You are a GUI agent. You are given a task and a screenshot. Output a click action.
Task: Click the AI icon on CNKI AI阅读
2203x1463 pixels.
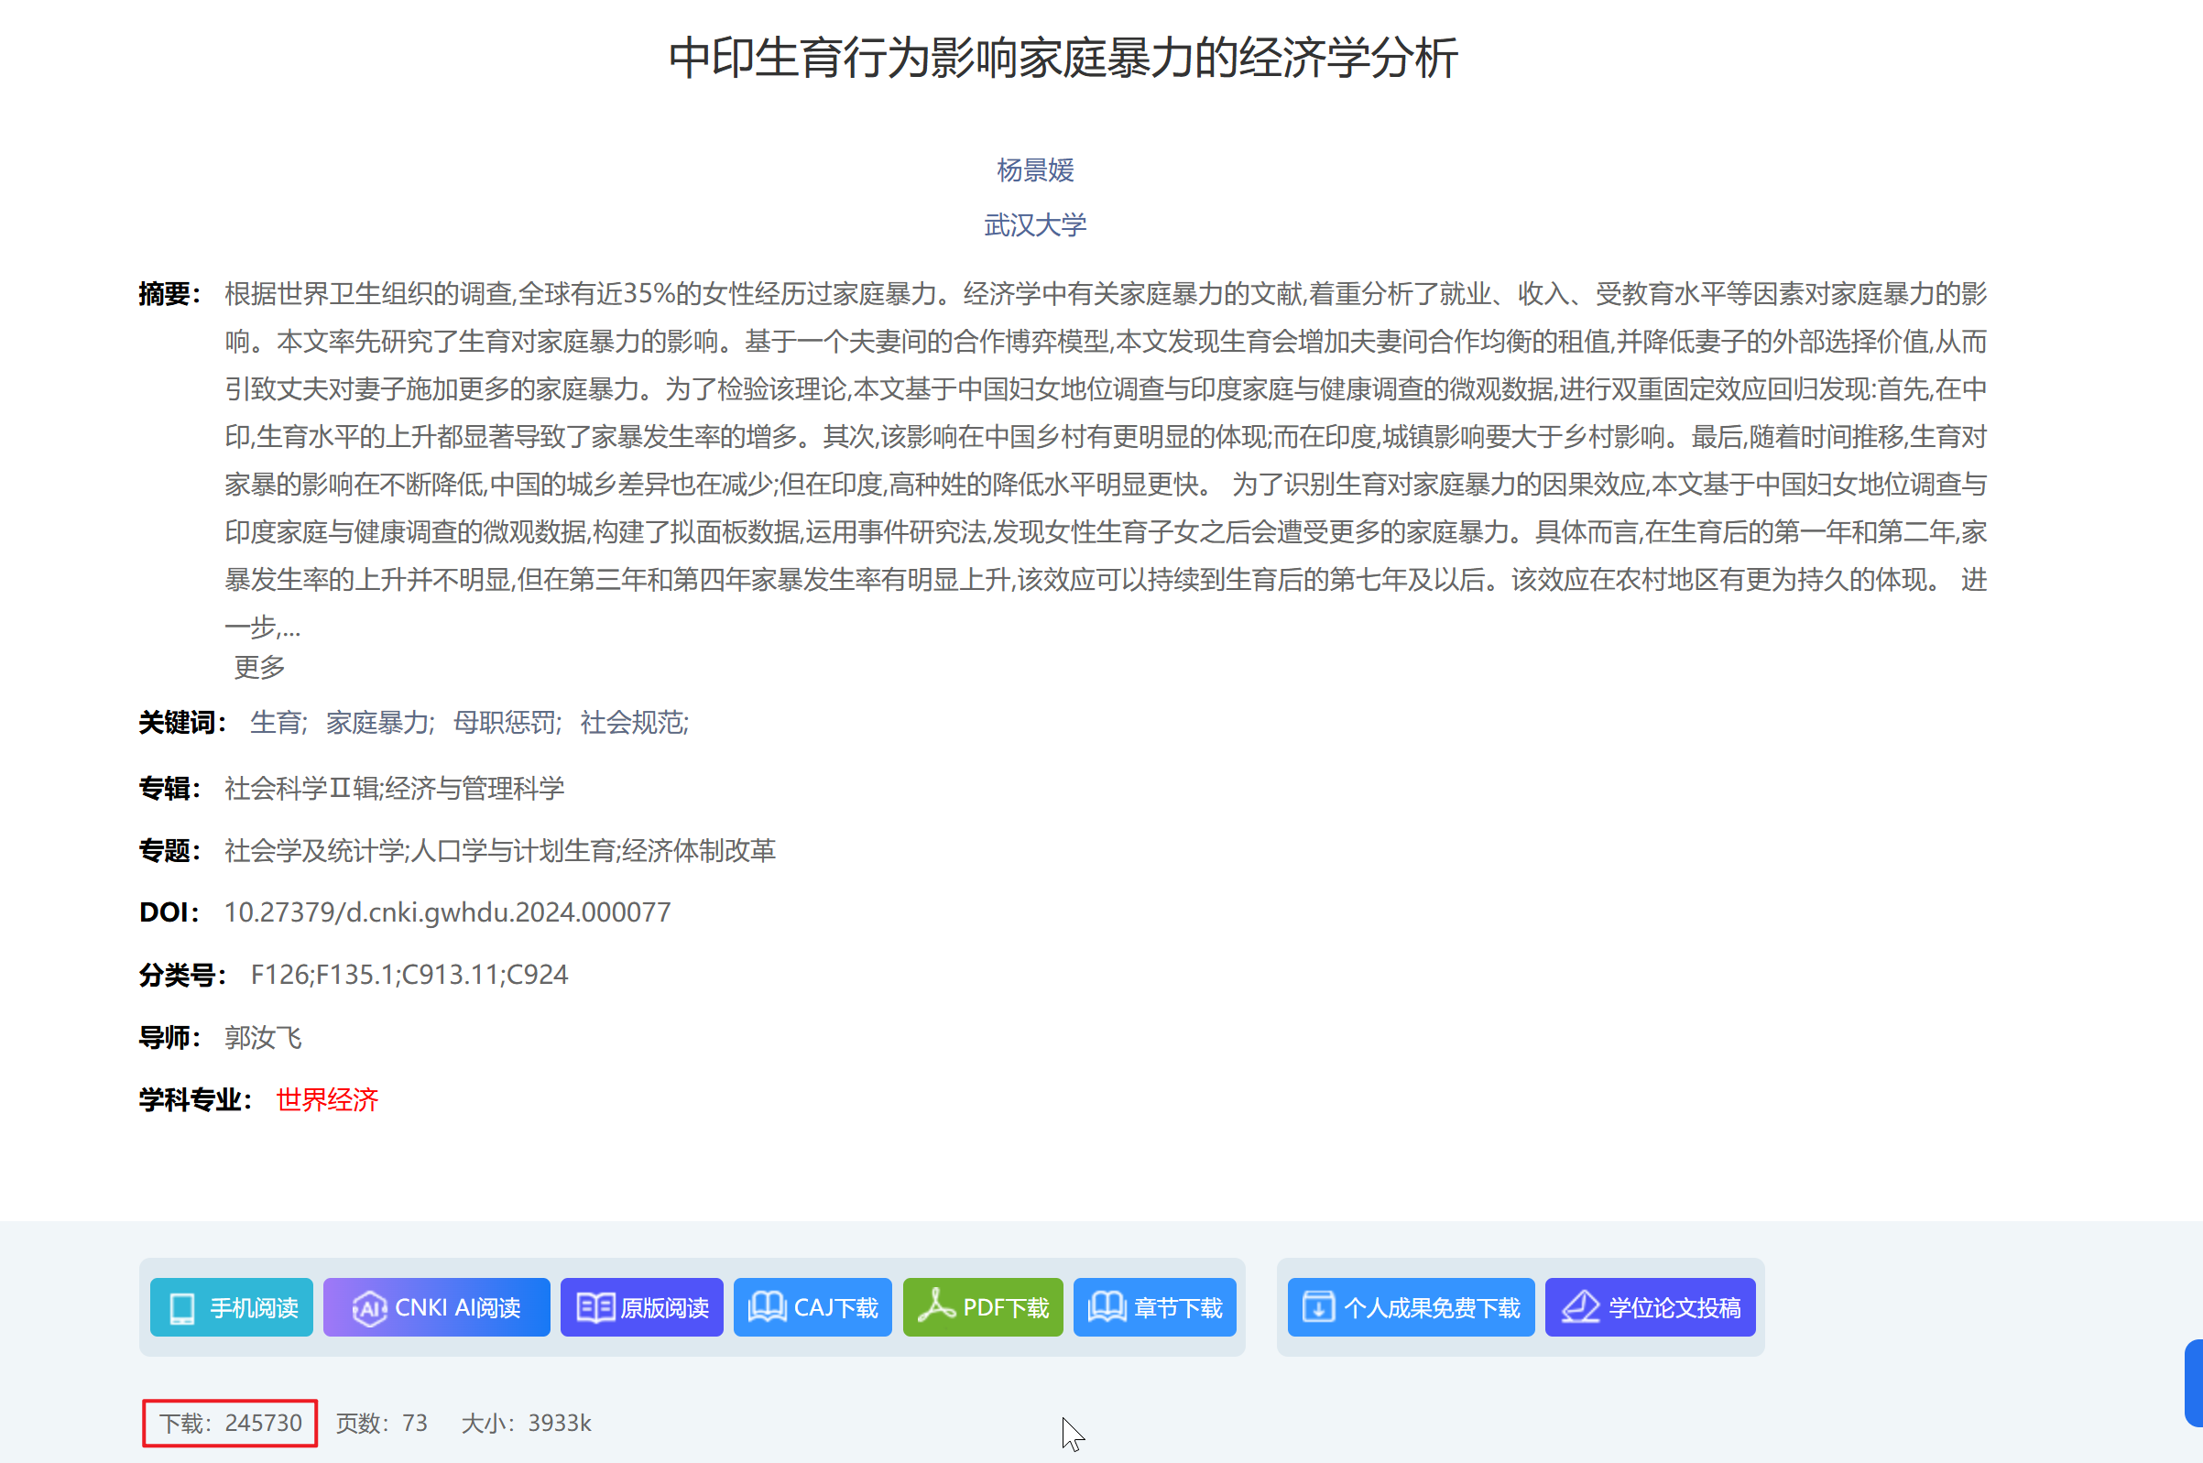click(369, 1308)
